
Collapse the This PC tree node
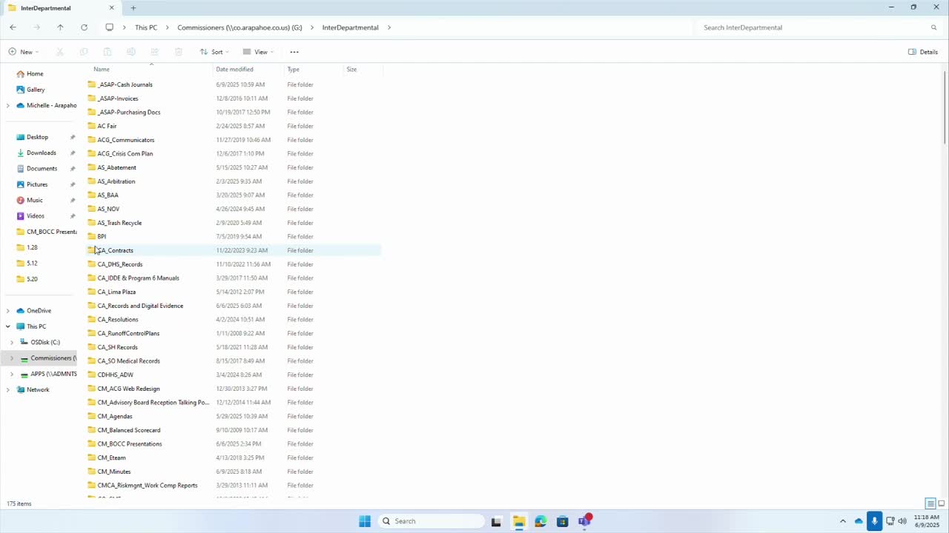click(8, 326)
